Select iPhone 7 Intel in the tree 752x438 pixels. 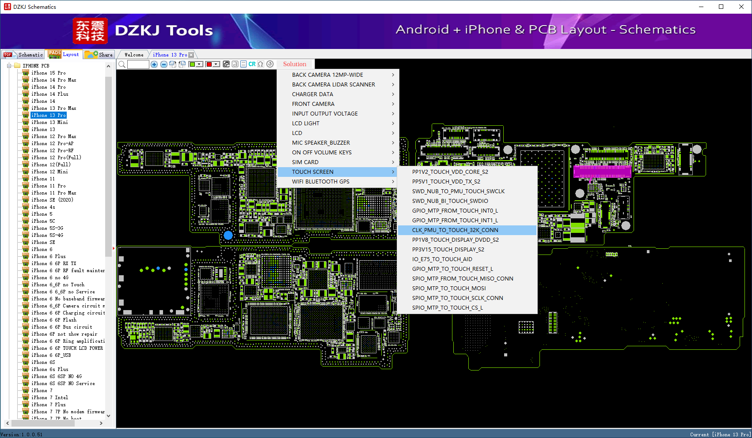coord(50,398)
